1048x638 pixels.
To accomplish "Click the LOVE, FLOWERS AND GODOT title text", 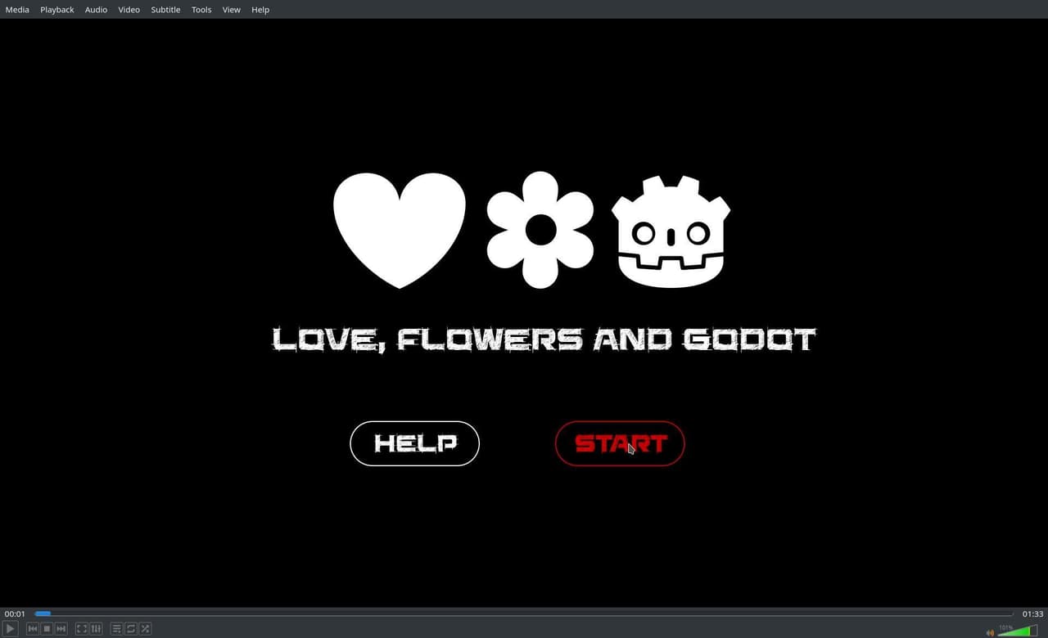I will point(544,339).
